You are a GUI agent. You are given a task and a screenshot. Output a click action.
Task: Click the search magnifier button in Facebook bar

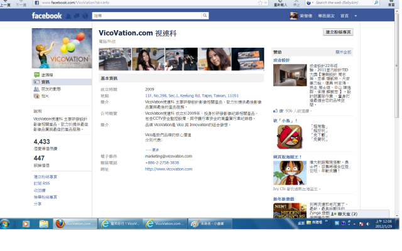tap(205, 16)
